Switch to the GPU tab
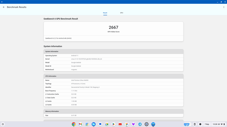This screenshot has height=127, width=227. pos(122,13)
